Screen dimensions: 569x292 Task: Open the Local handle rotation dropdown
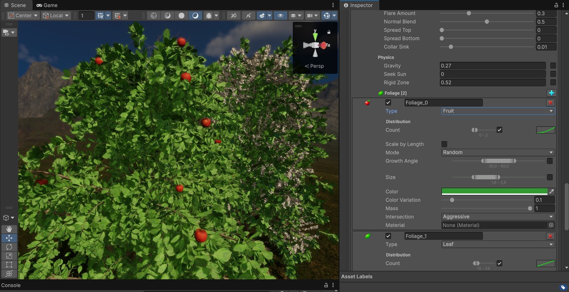click(56, 15)
